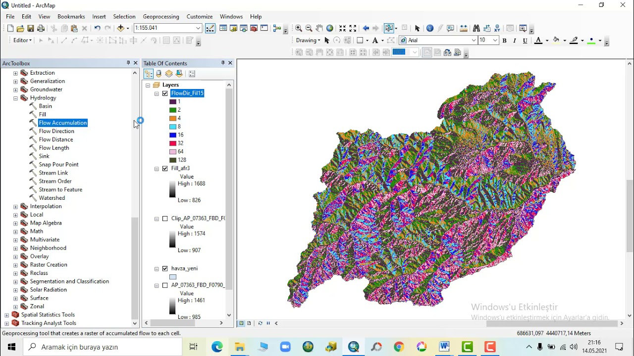Open the Bookmarks menu

71,17
